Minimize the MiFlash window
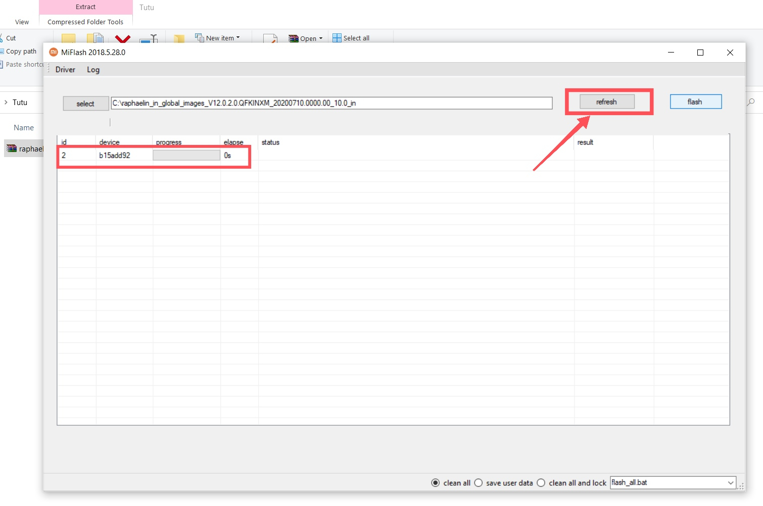 [671, 53]
